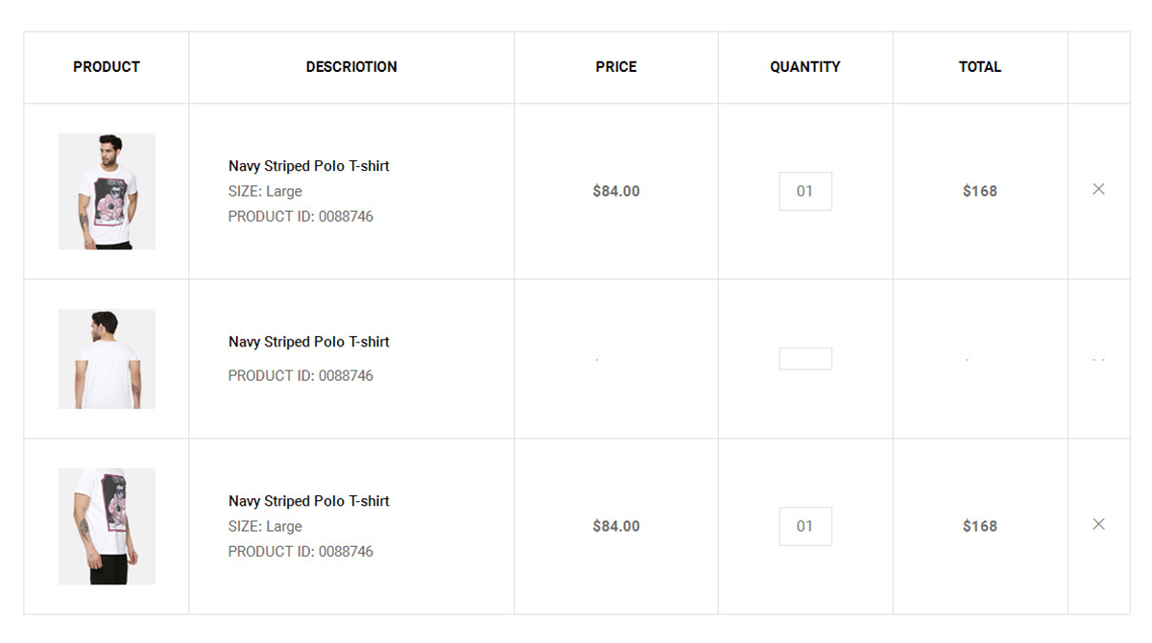Click the PRODUCT ID text in middle row
Image resolution: width=1152 pixels, height=643 pixels.
(x=300, y=375)
